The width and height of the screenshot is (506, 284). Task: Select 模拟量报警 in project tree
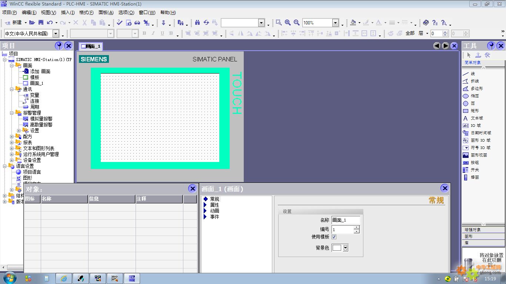click(41, 119)
